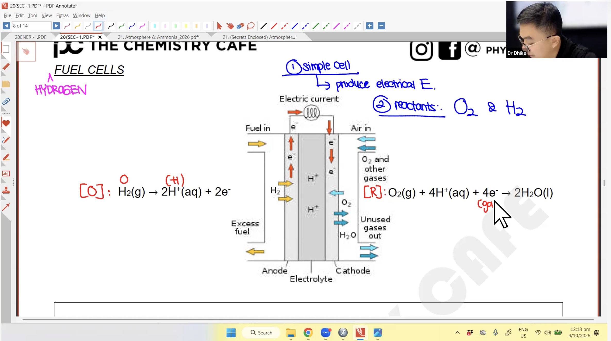Pick the Lasso selection tool
The height and width of the screenshot is (341, 611).
click(x=251, y=26)
